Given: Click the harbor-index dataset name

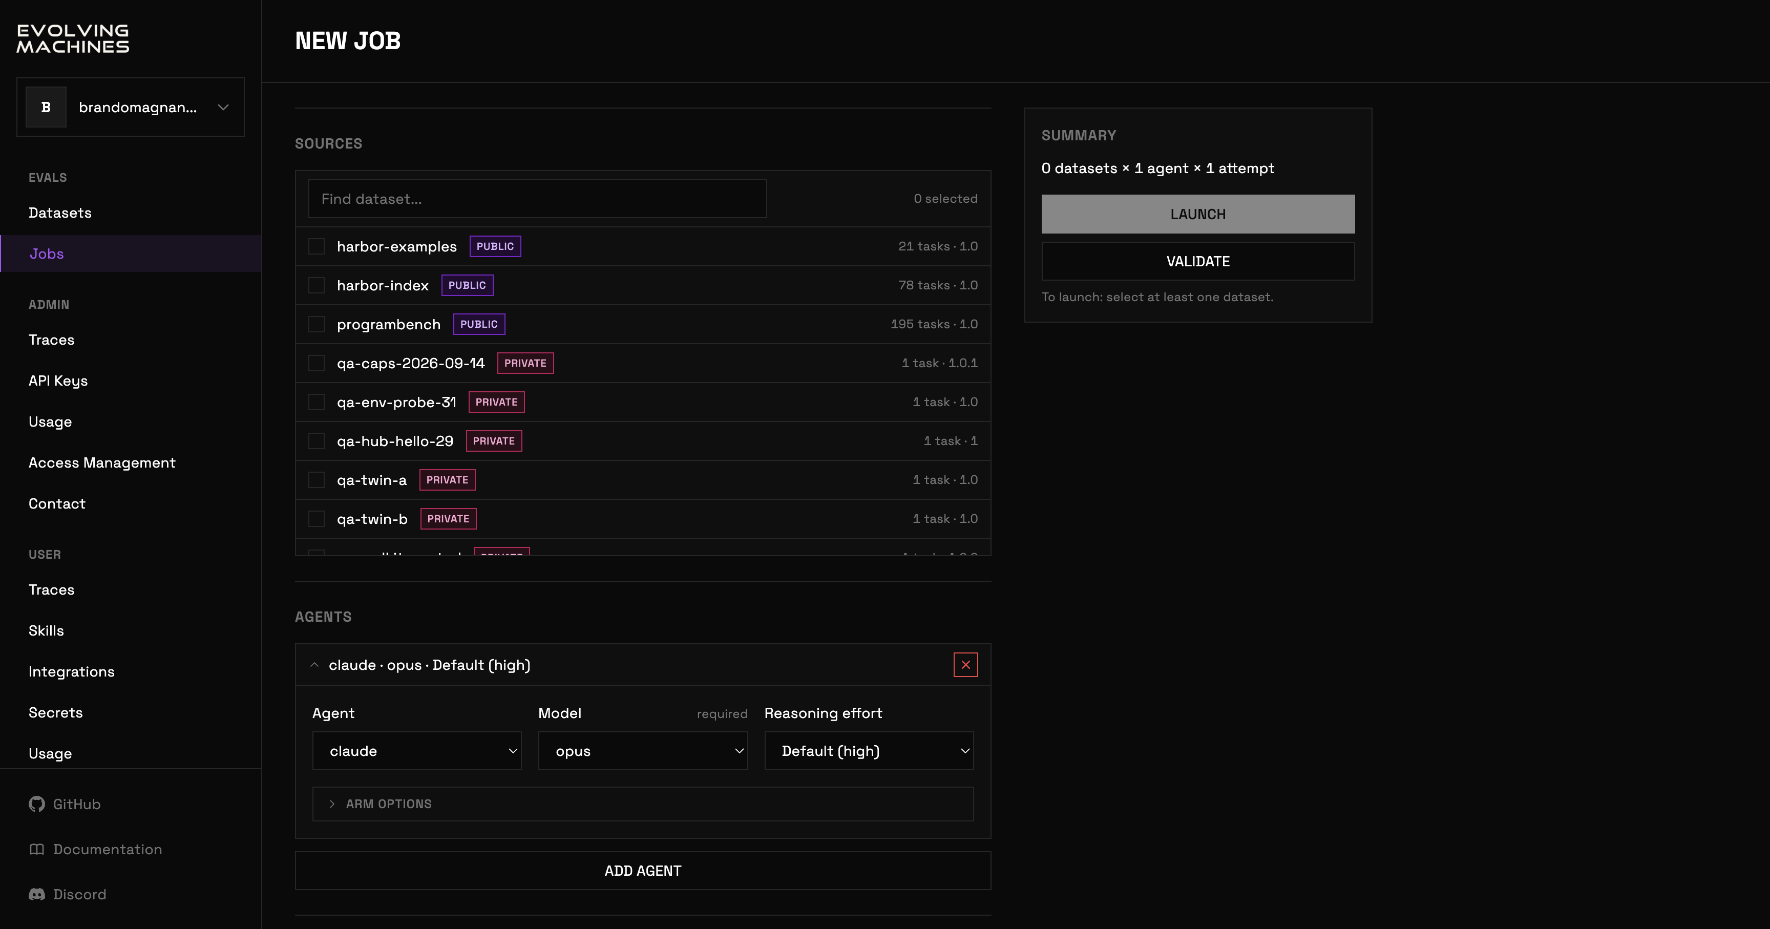Looking at the screenshot, I should pyautogui.click(x=383, y=285).
